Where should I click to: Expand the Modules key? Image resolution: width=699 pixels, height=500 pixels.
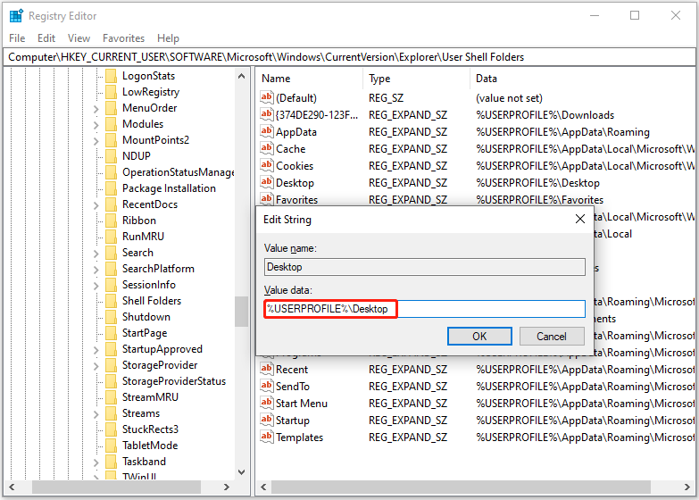96,124
